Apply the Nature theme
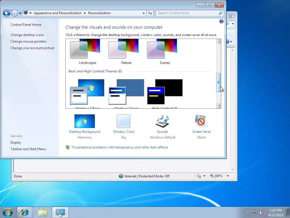The width and height of the screenshot is (290, 218). pyautogui.click(x=124, y=52)
